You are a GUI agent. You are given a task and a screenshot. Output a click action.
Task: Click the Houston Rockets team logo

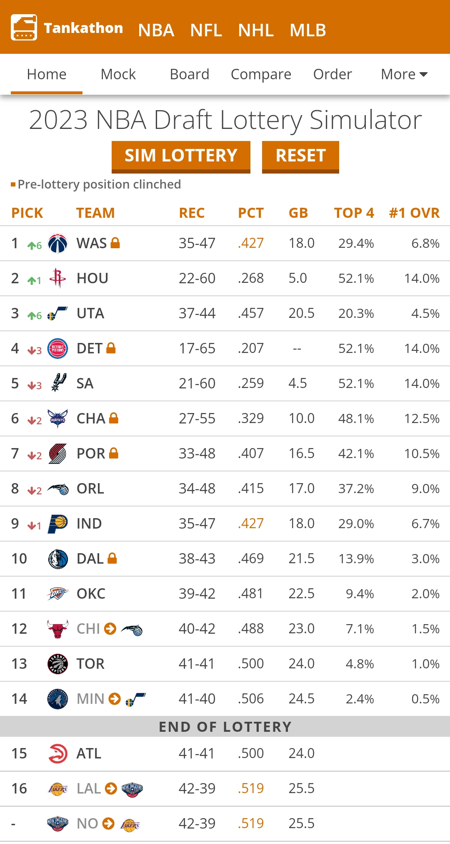pos(57,278)
